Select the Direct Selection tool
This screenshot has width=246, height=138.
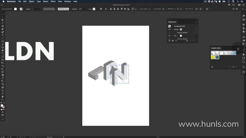[3, 20]
